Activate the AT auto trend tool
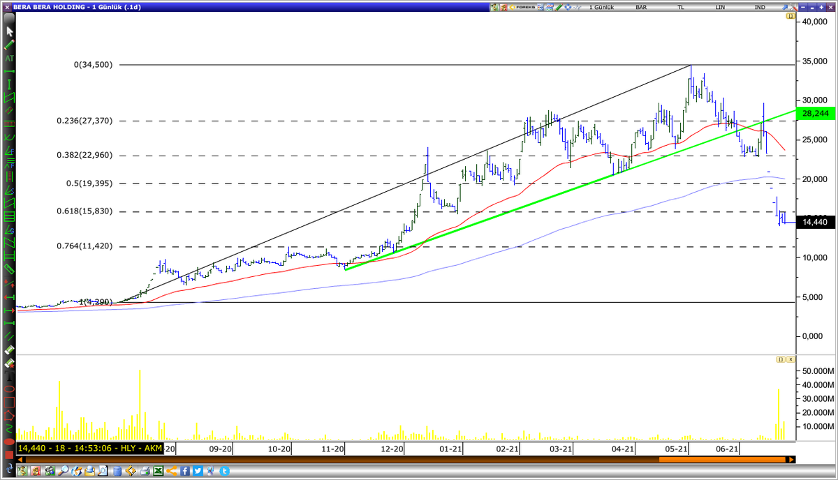The image size is (838, 480). pyautogui.click(x=10, y=59)
